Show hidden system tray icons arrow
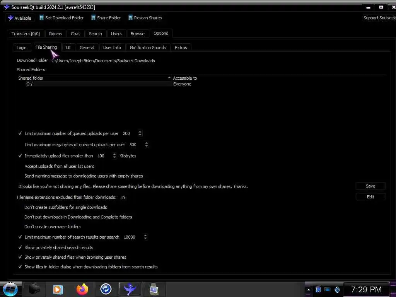The height and width of the screenshot is (297, 396). click(x=309, y=290)
